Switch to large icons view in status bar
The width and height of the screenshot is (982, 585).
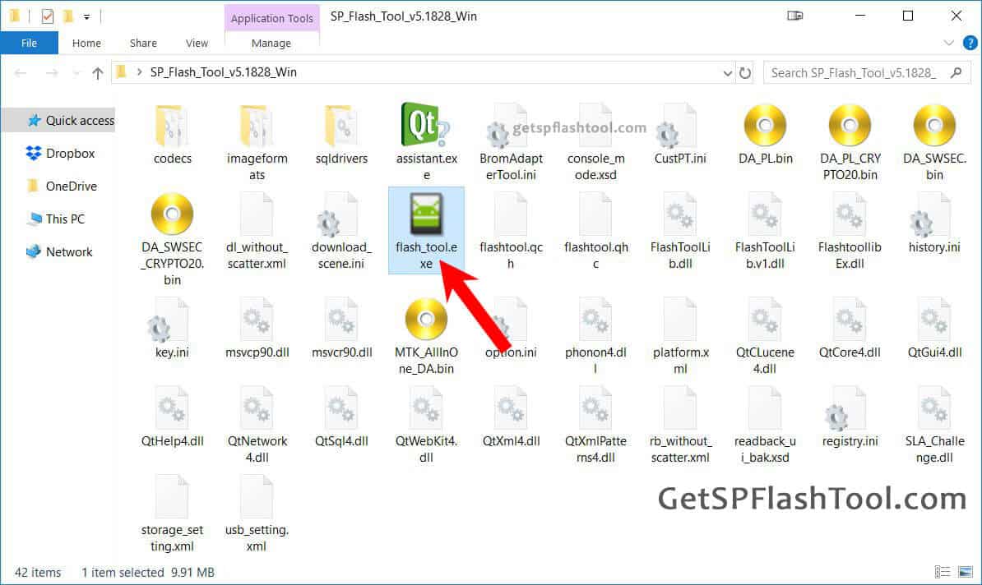click(x=966, y=572)
